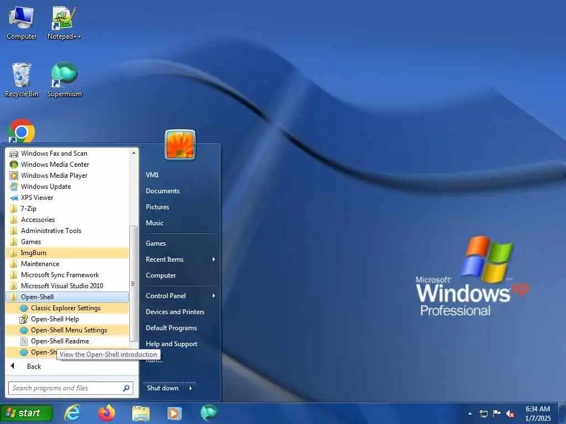
Task: Open Classic Explorer Settings
Action: pos(67,308)
